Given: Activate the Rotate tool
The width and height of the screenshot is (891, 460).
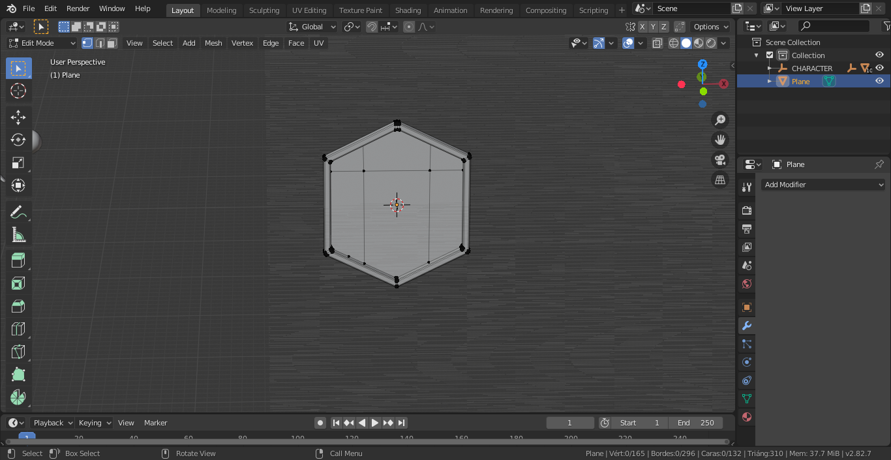Looking at the screenshot, I should 18,140.
